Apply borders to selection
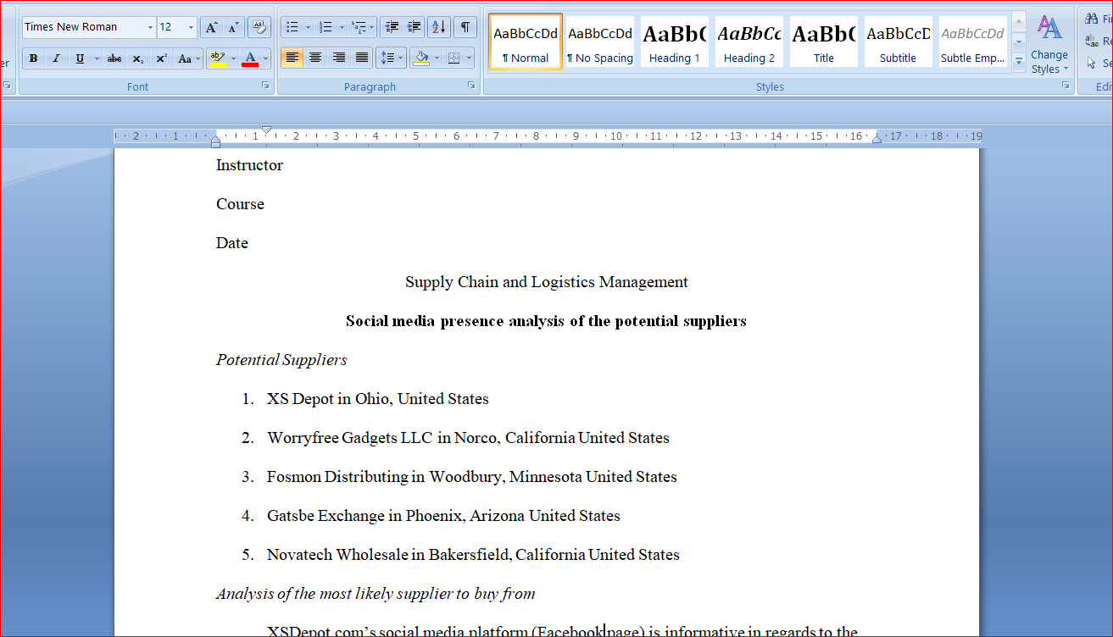 (x=454, y=58)
